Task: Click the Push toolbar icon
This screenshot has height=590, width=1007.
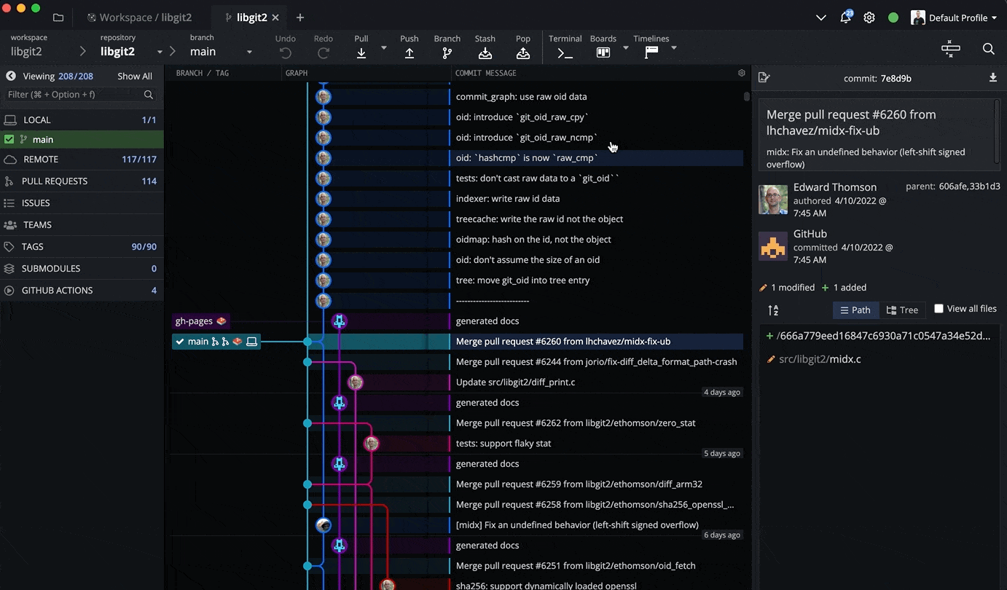Action: (410, 52)
